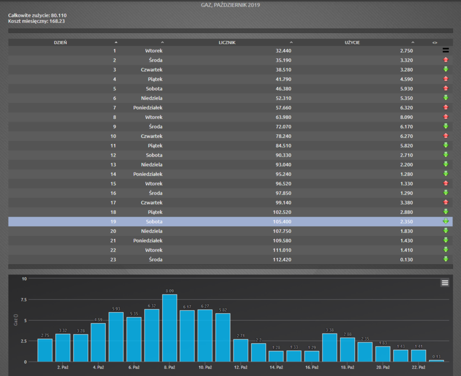Image resolution: width=461 pixels, height=376 pixels.
Task: Click the UŻYCIE column header label
Action: [352, 43]
